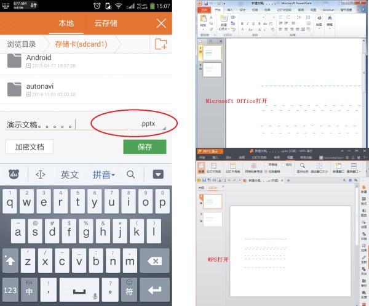Tap the cursor move icon on keyboard bar
The image size is (369, 306).
pos(40,175)
